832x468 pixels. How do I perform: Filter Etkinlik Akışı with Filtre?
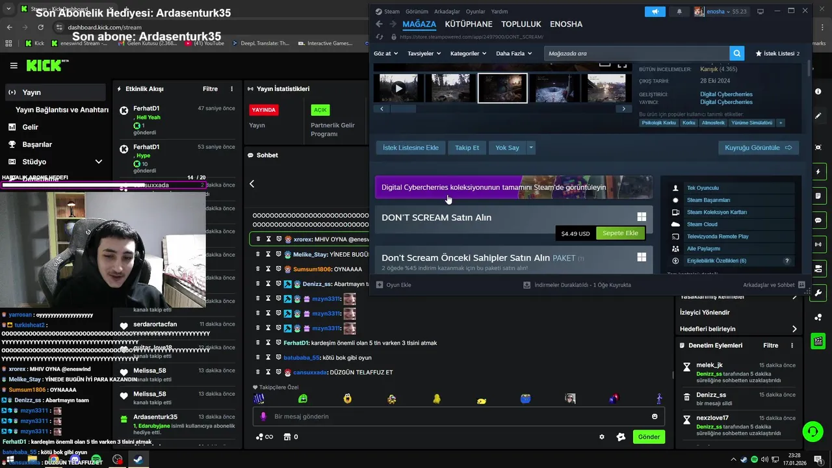click(210, 89)
